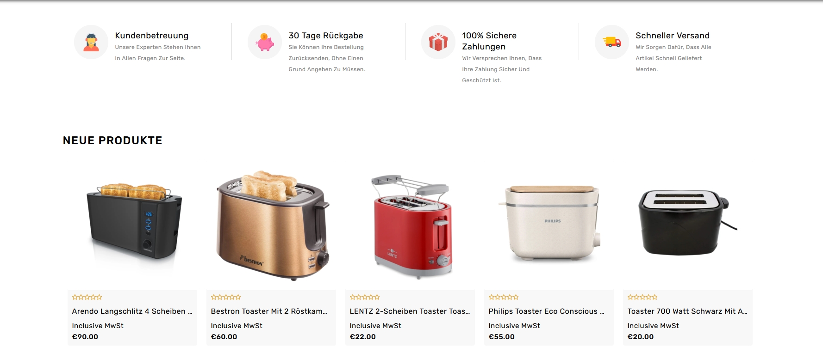Open the Bestron Toaster Mit 2 Röstkam product
The image size is (823, 359).
(269, 311)
